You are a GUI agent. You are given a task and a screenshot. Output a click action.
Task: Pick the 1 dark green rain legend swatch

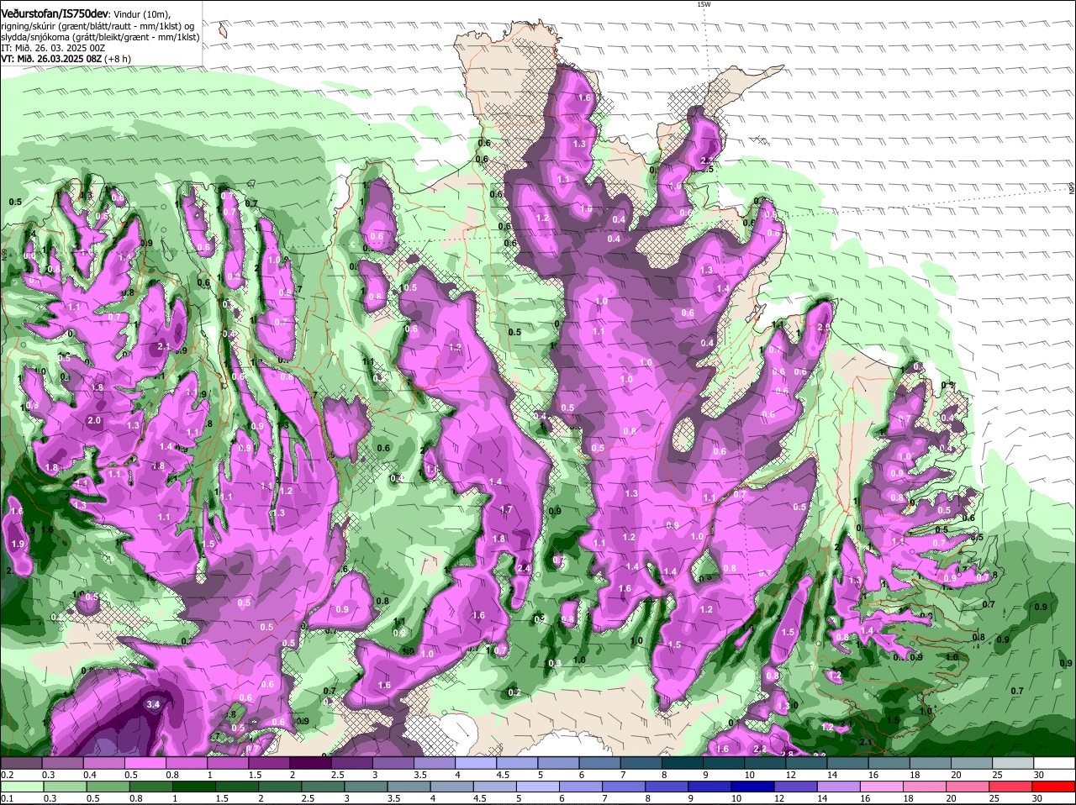tap(193, 787)
